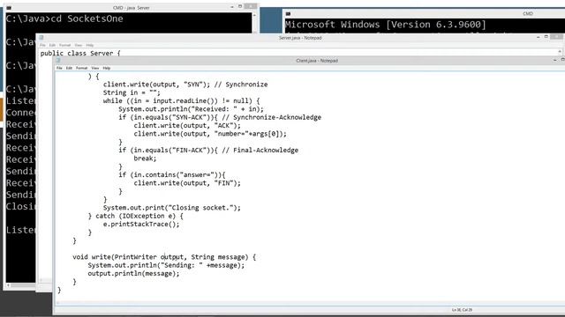Click the "number="+args[0] line
The width and height of the screenshot is (565, 317).
(x=210, y=134)
